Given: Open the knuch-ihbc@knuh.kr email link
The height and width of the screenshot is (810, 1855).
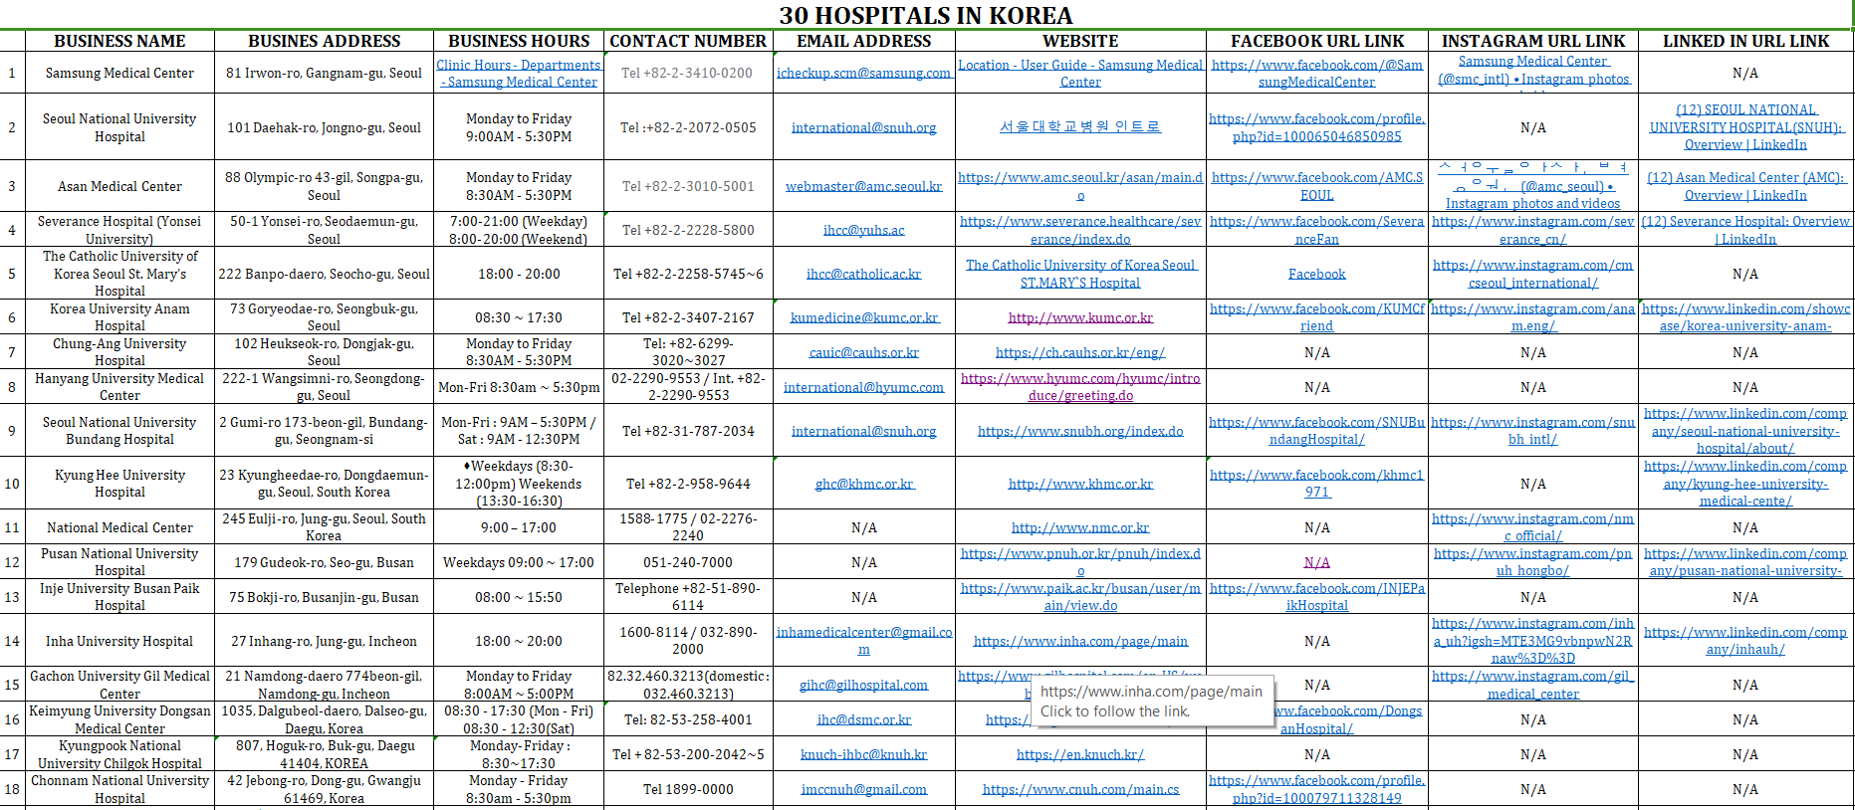Looking at the screenshot, I should [x=863, y=754].
